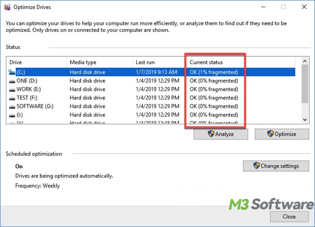Click the Optimize Drives app icon in title bar
Viewport: 315px width, 227px height.
[7, 7]
